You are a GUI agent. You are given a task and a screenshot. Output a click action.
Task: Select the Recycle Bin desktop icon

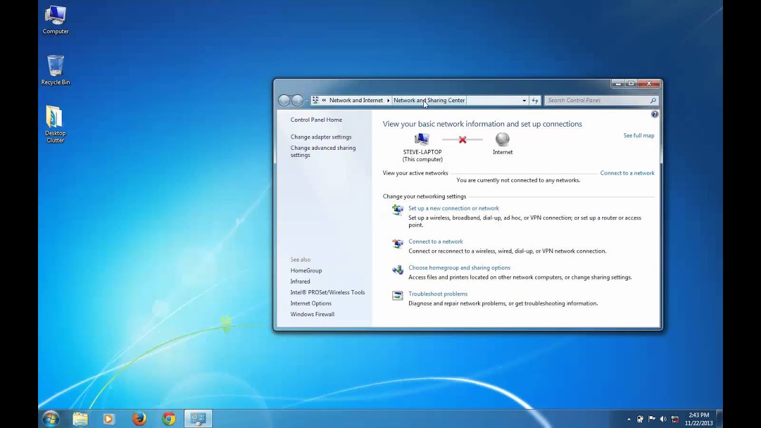point(55,70)
